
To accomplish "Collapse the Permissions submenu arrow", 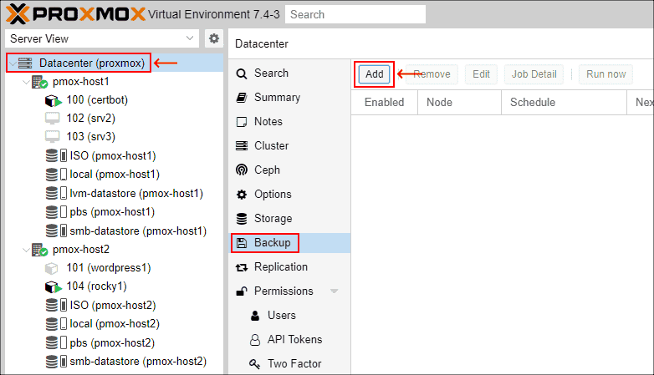I will point(334,291).
